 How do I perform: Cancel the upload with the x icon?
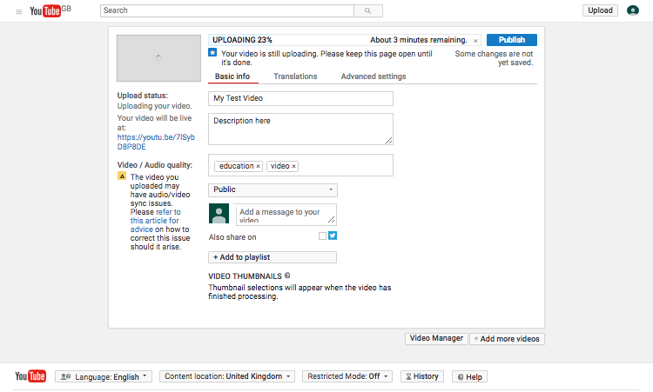click(475, 41)
